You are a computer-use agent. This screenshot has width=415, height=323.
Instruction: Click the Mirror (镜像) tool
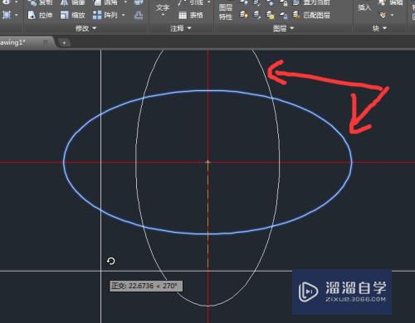72,2
